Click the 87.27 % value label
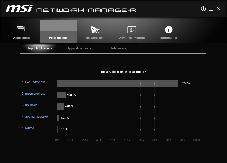Screen dimensions: 227x163 click(185, 83)
